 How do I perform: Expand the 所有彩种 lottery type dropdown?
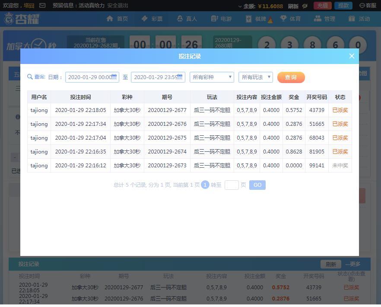(212, 77)
